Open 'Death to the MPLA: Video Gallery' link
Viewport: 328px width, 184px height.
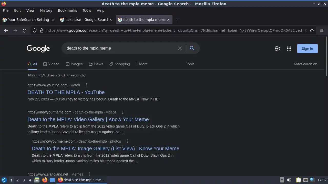click(88, 119)
